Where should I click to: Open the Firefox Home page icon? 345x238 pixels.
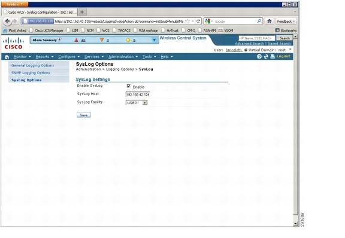(270, 21)
